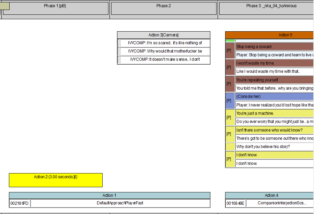Click the package DefaultApproachPlayerFast

tap(120, 203)
